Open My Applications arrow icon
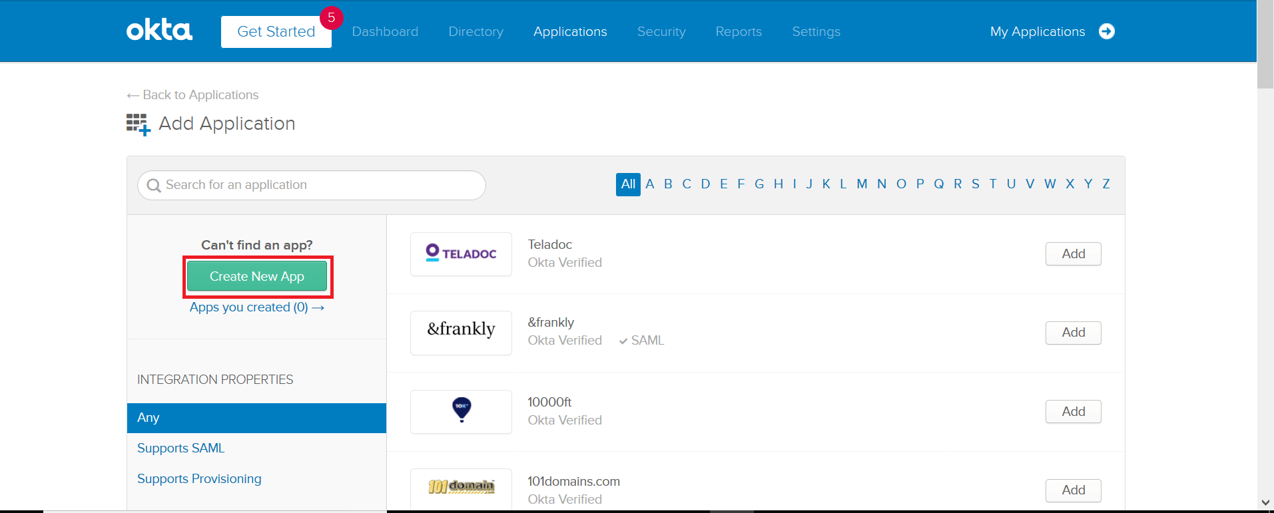Viewport: 1274px width, 513px height. tap(1107, 31)
